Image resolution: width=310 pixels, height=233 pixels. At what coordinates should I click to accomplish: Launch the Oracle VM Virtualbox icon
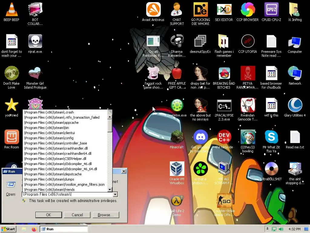click(x=177, y=169)
